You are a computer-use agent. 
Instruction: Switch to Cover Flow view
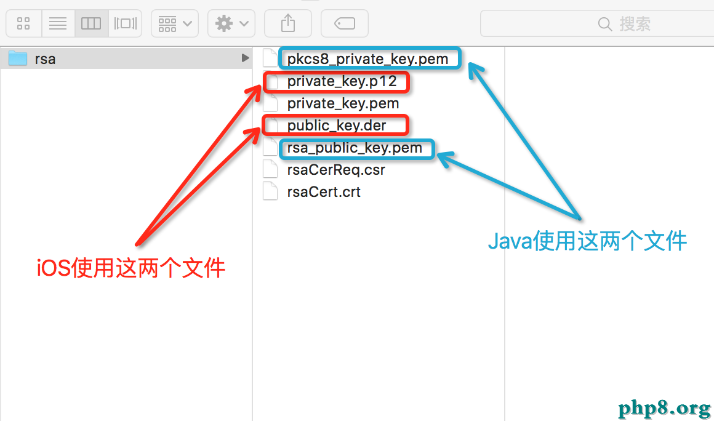125,24
